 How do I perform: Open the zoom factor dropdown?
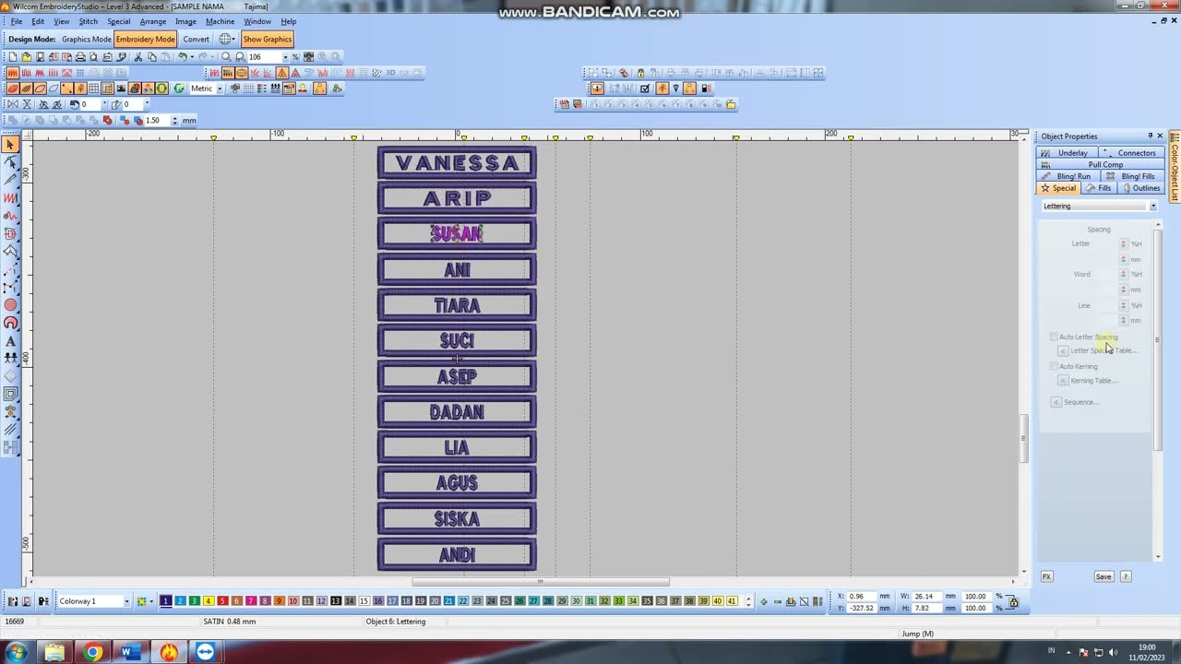[x=285, y=57]
